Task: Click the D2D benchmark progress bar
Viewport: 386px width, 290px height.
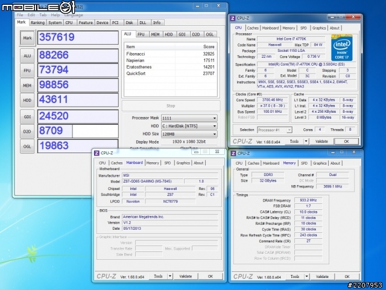Action: (78, 131)
